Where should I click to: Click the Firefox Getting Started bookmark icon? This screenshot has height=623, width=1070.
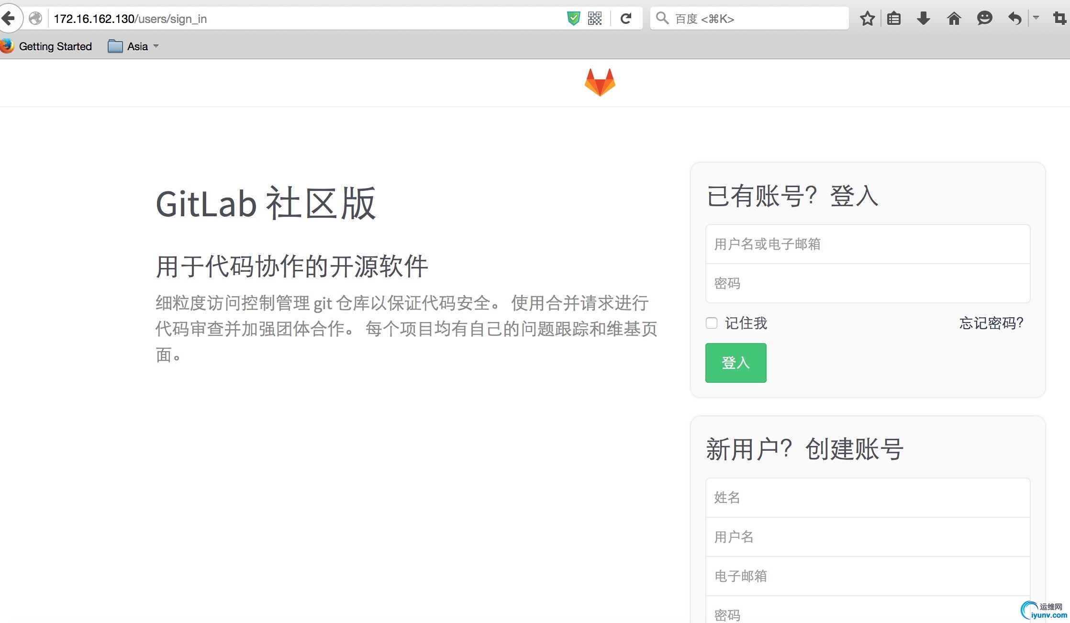(7, 46)
